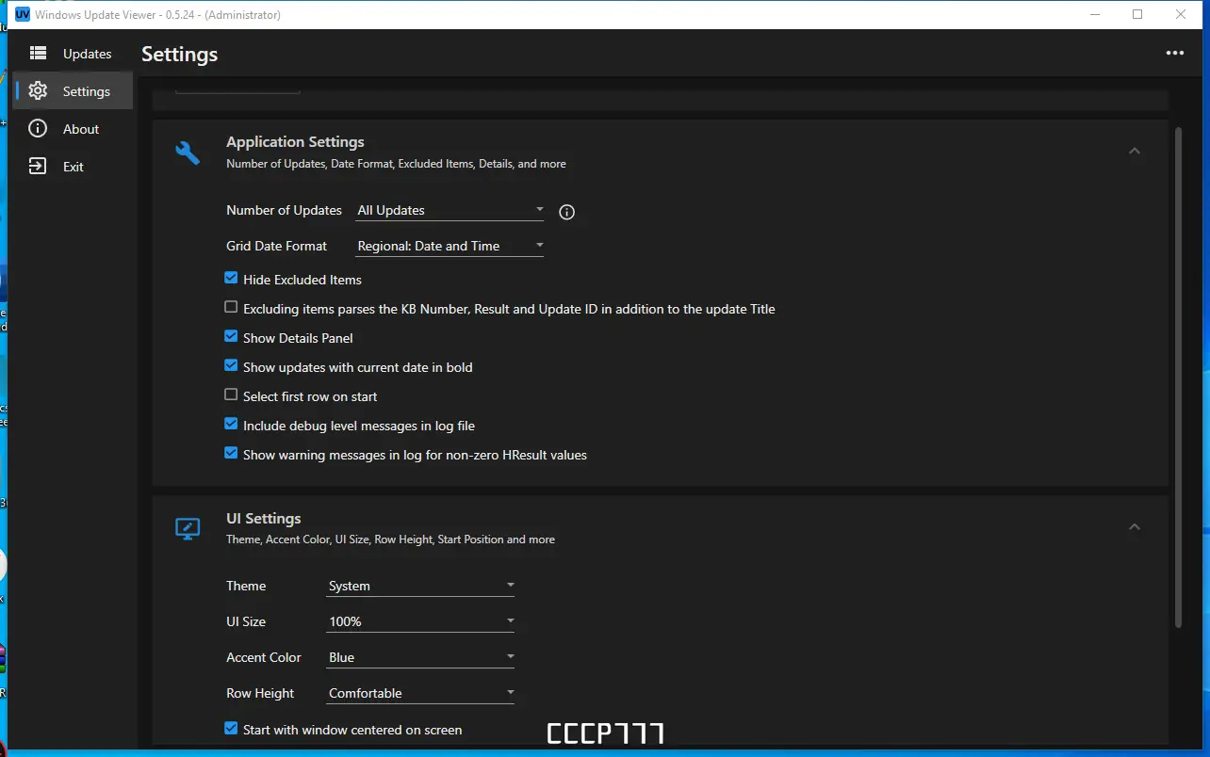
Task: Collapse the Application Settings section chevron
Action: [x=1135, y=152]
